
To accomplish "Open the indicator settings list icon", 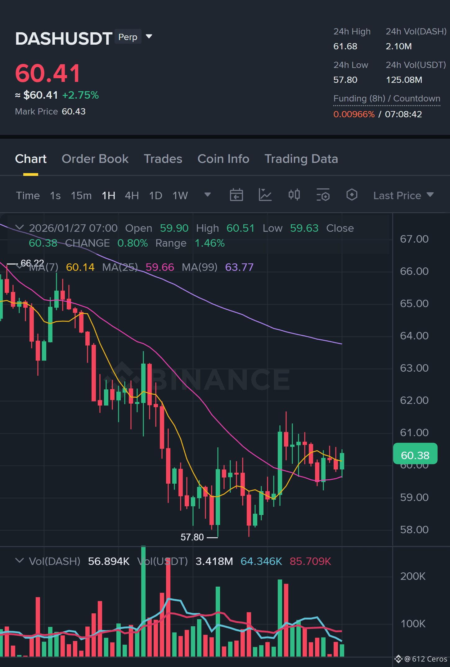I will [x=323, y=195].
